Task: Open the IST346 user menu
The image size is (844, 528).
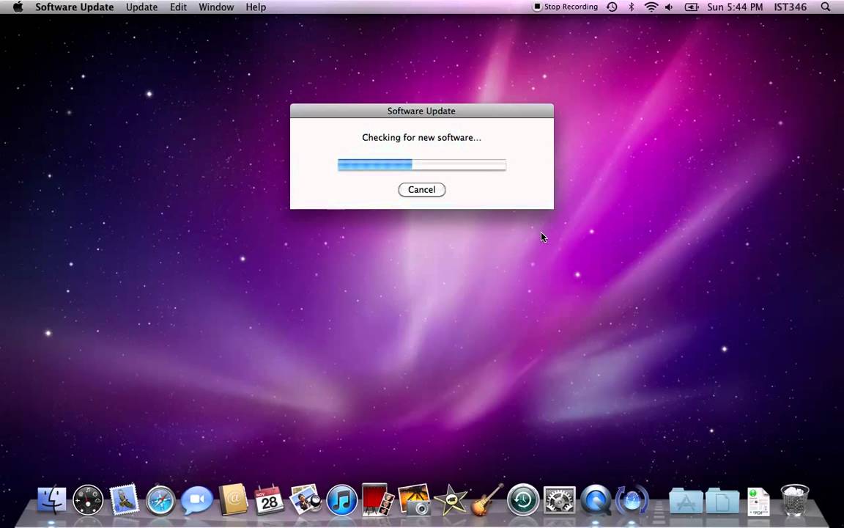Action: tap(790, 7)
